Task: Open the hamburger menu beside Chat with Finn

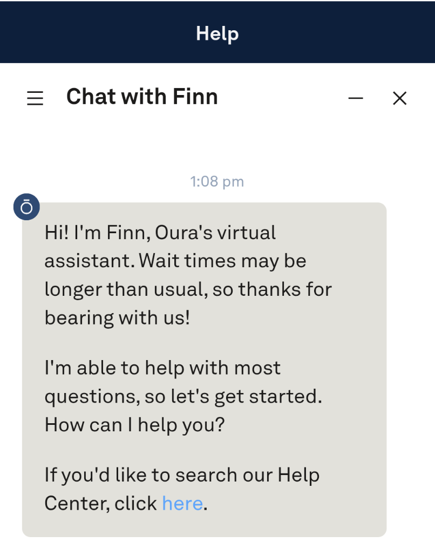Action: click(x=35, y=98)
